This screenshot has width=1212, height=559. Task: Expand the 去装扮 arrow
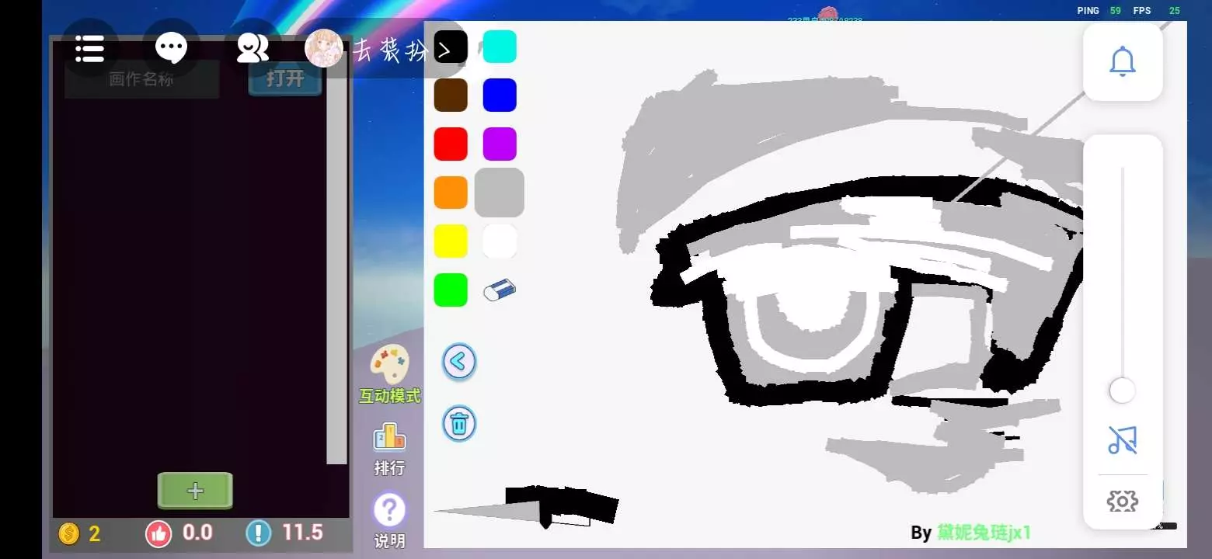(x=444, y=51)
